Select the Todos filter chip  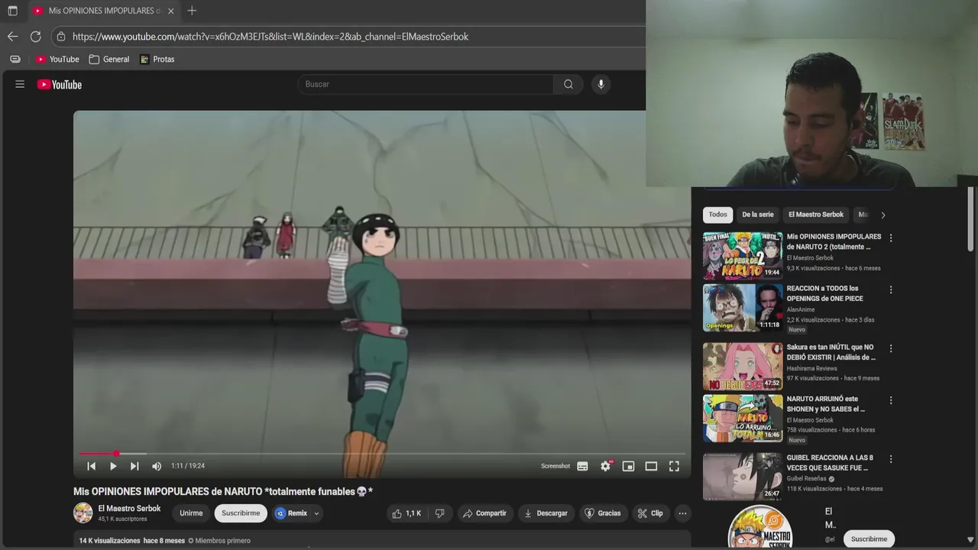[x=717, y=215]
